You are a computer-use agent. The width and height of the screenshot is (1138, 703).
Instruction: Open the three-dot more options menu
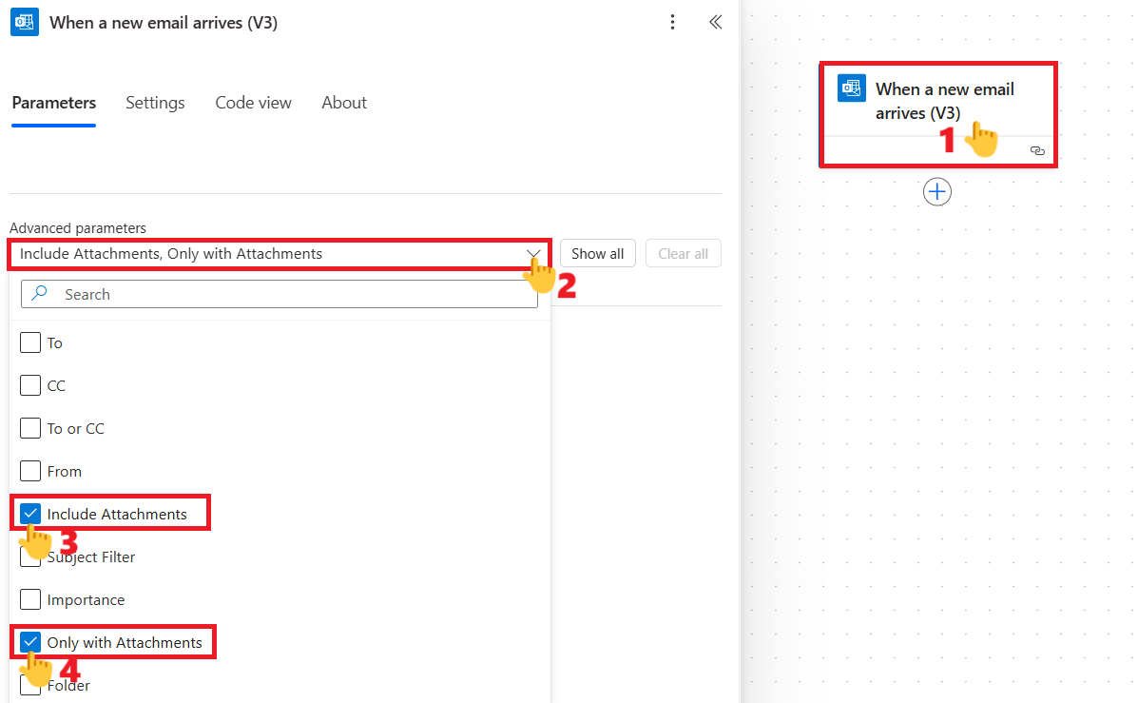(x=672, y=22)
